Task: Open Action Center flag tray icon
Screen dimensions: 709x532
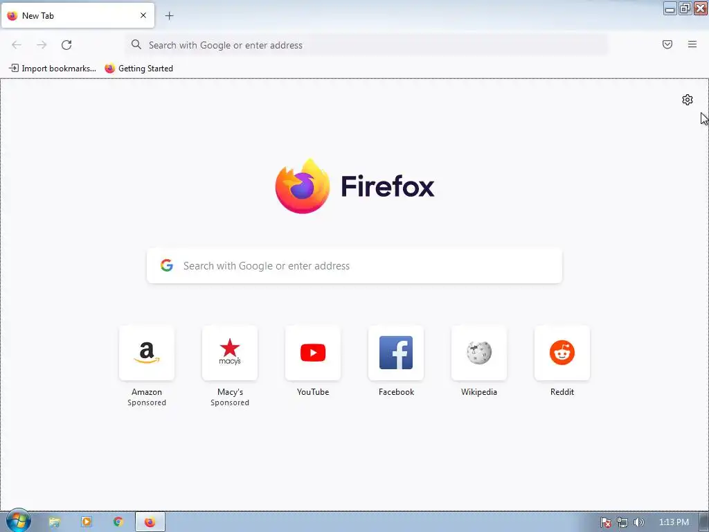Action: pos(605,522)
